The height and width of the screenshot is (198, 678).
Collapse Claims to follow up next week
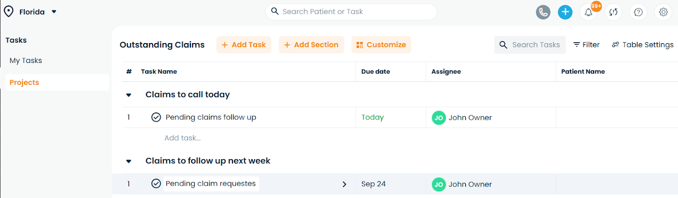129,161
